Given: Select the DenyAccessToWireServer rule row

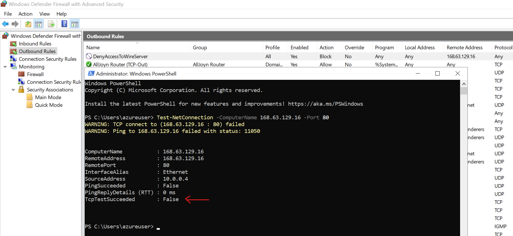Looking at the screenshot, I should (x=299, y=56).
